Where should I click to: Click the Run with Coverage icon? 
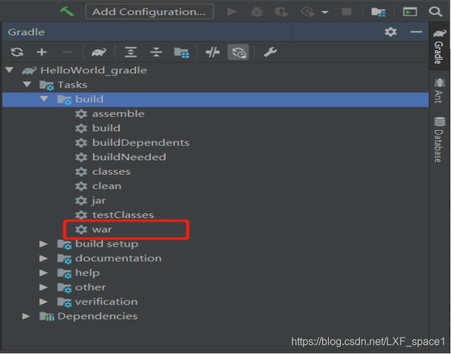pyautogui.click(x=281, y=12)
